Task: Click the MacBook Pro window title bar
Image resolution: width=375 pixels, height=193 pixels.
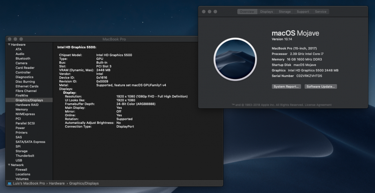Action: (114, 39)
